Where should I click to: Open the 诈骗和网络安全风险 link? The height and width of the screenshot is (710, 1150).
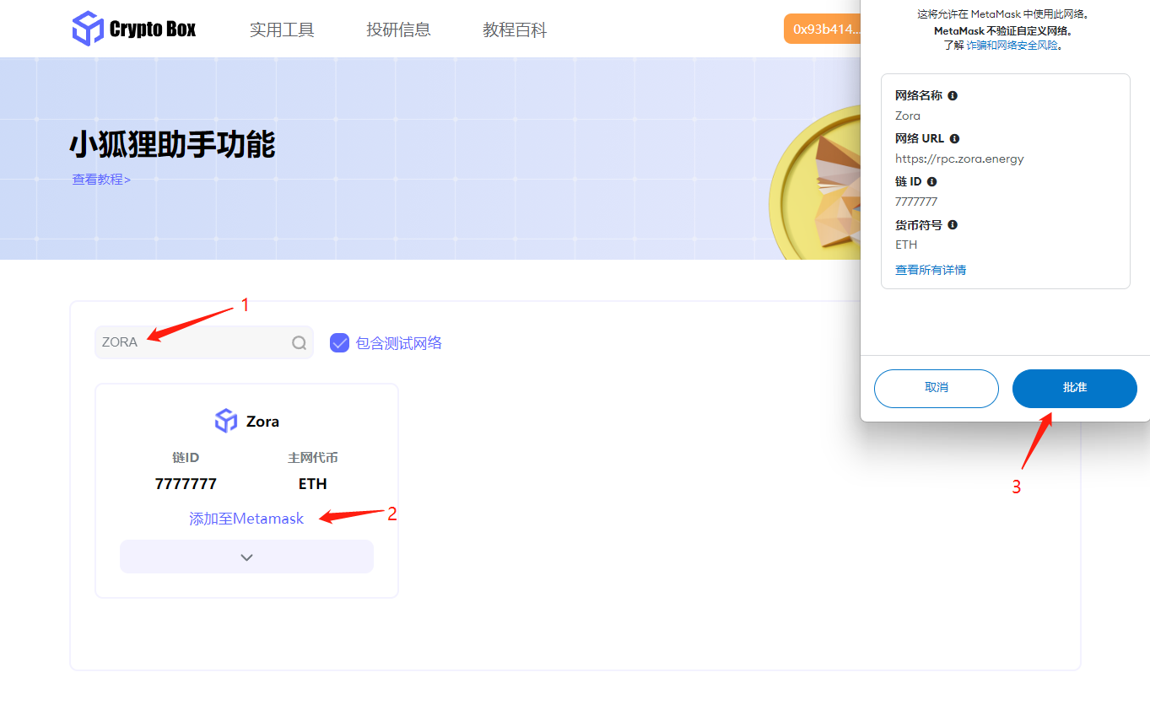[1012, 46]
